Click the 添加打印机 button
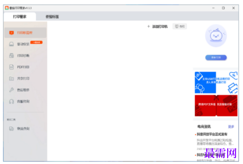This screenshot has width=243, height=164. click(x=158, y=27)
